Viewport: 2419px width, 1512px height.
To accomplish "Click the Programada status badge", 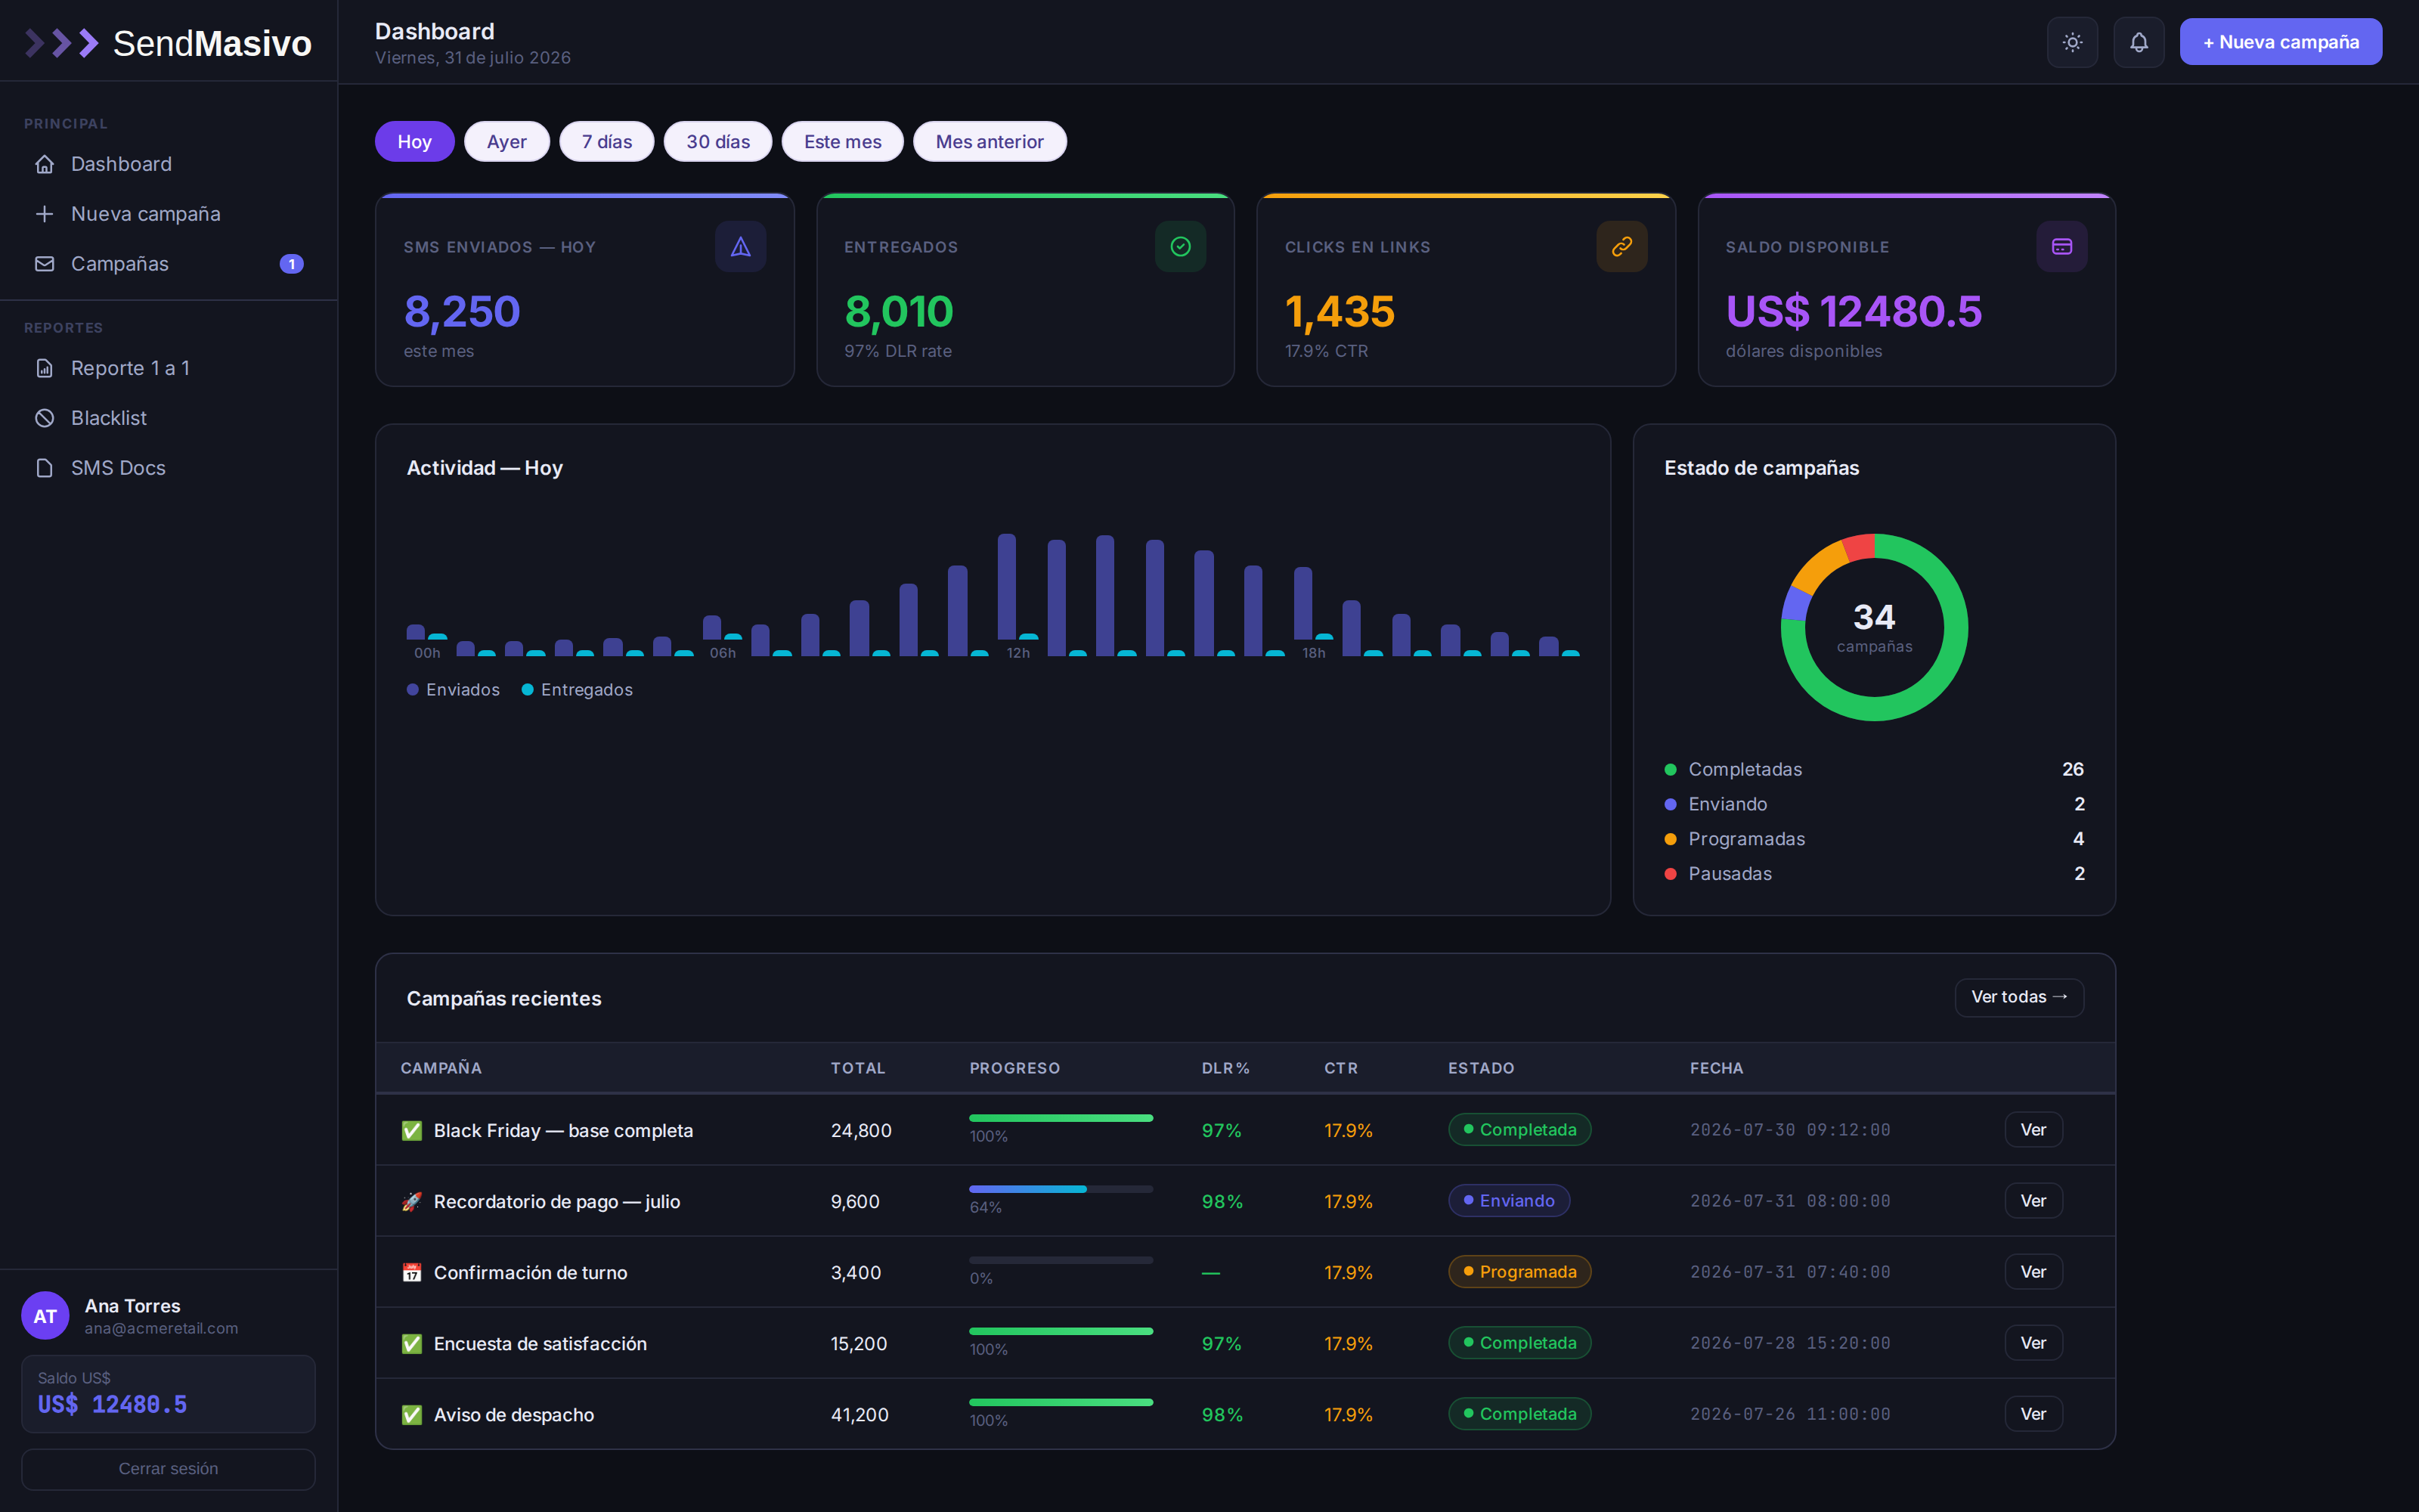I will 1519,1272.
